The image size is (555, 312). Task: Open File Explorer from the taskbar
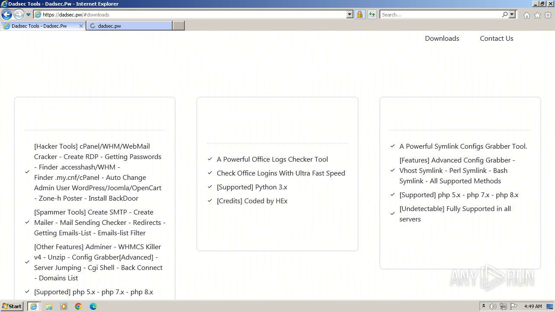(x=49, y=306)
